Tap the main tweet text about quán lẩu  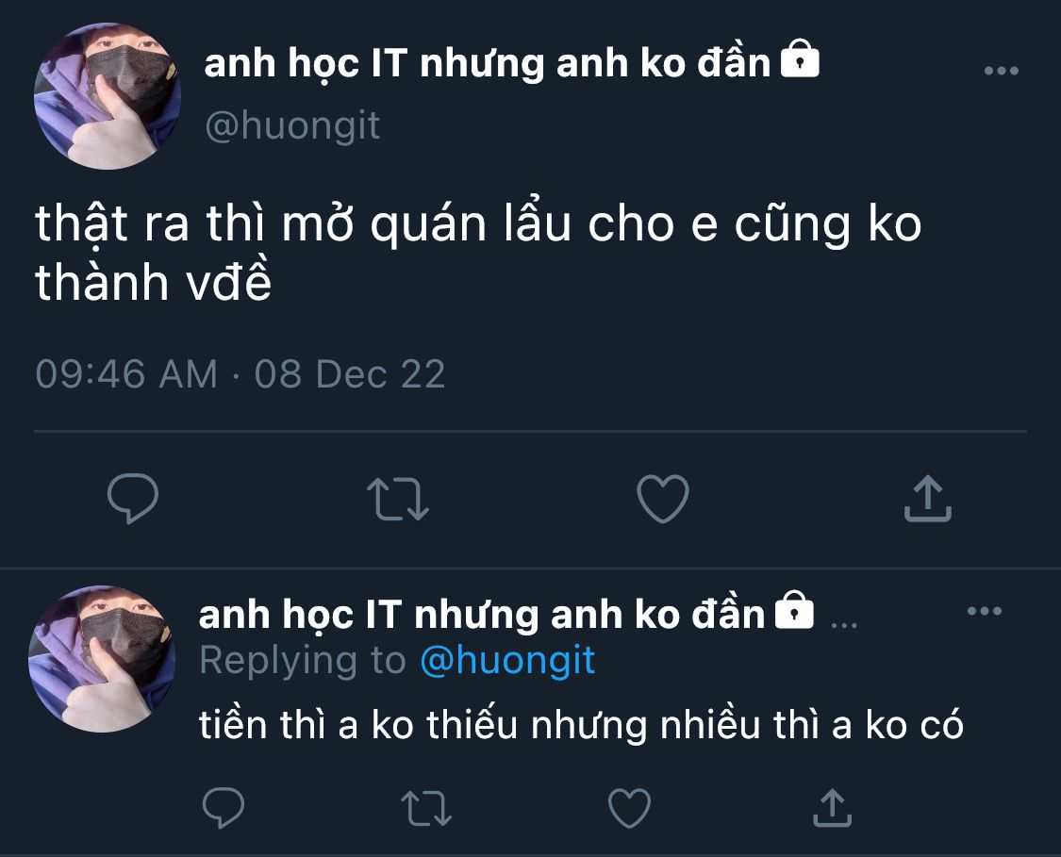point(478,253)
